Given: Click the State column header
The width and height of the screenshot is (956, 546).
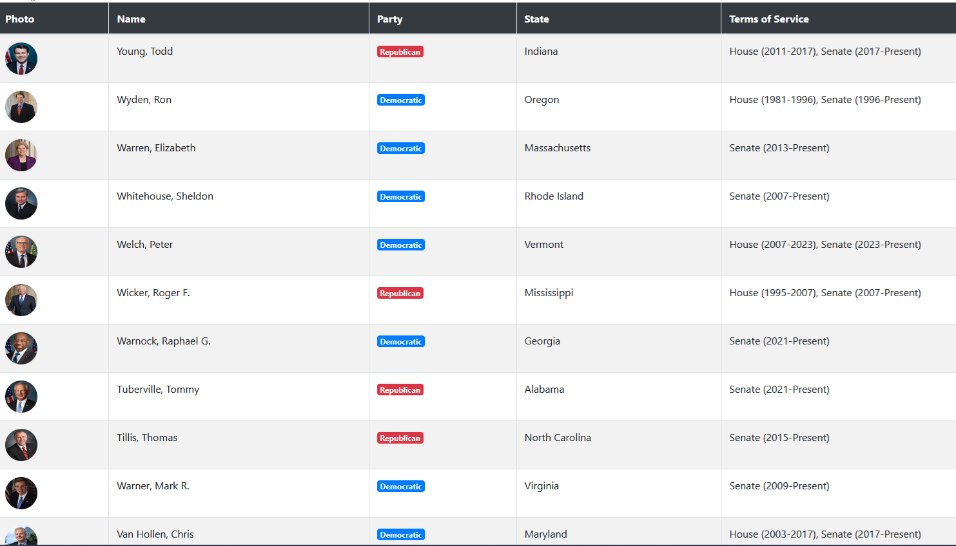Looking at the screenshot, I should (536, 19).
